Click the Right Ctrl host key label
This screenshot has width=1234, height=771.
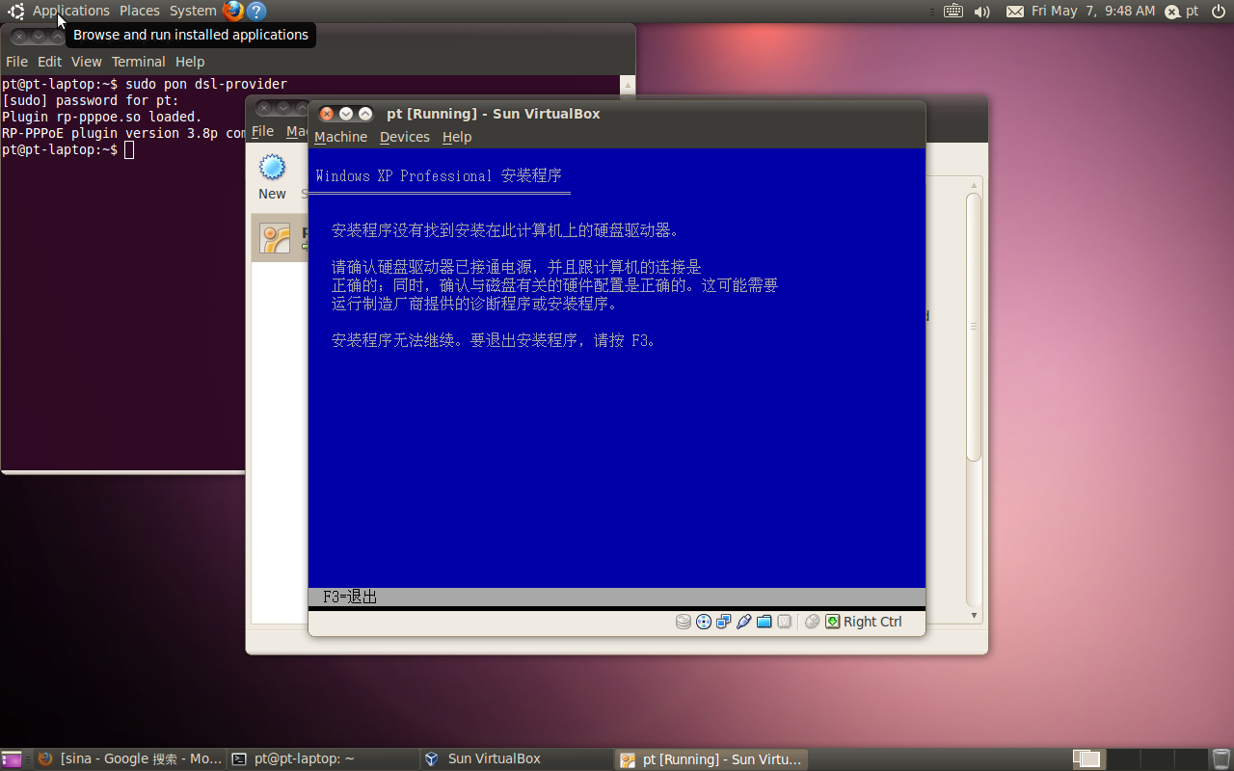point(872,622)
